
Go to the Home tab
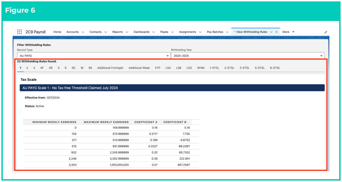click(x=57, y=32)
